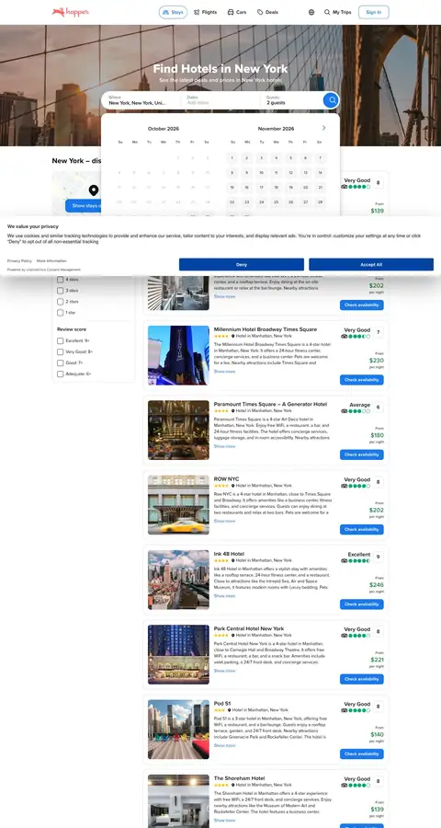The image size is (441, 828).
Task: Click the blue search magnifier button
Action: click(x=331, y=99)
